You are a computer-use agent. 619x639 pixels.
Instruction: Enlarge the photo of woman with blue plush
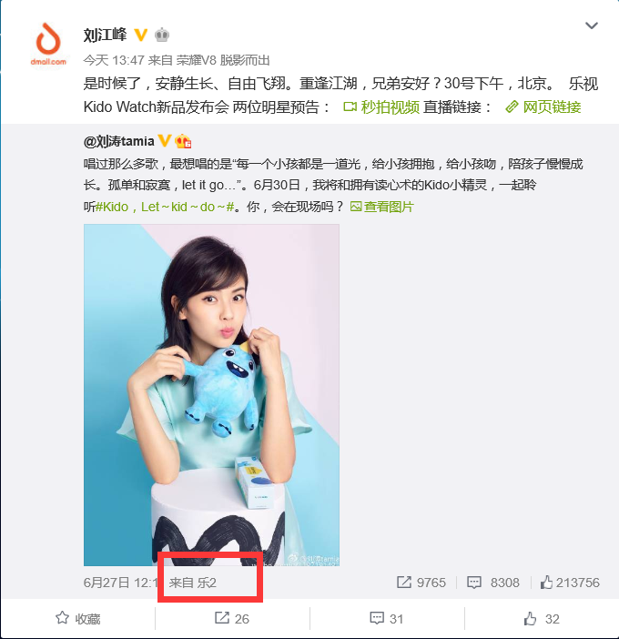[211, 395]
